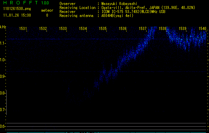Click the 1535 time axis marker
Image resolution: width=209 pixels, height=133 pixels.
103,28
